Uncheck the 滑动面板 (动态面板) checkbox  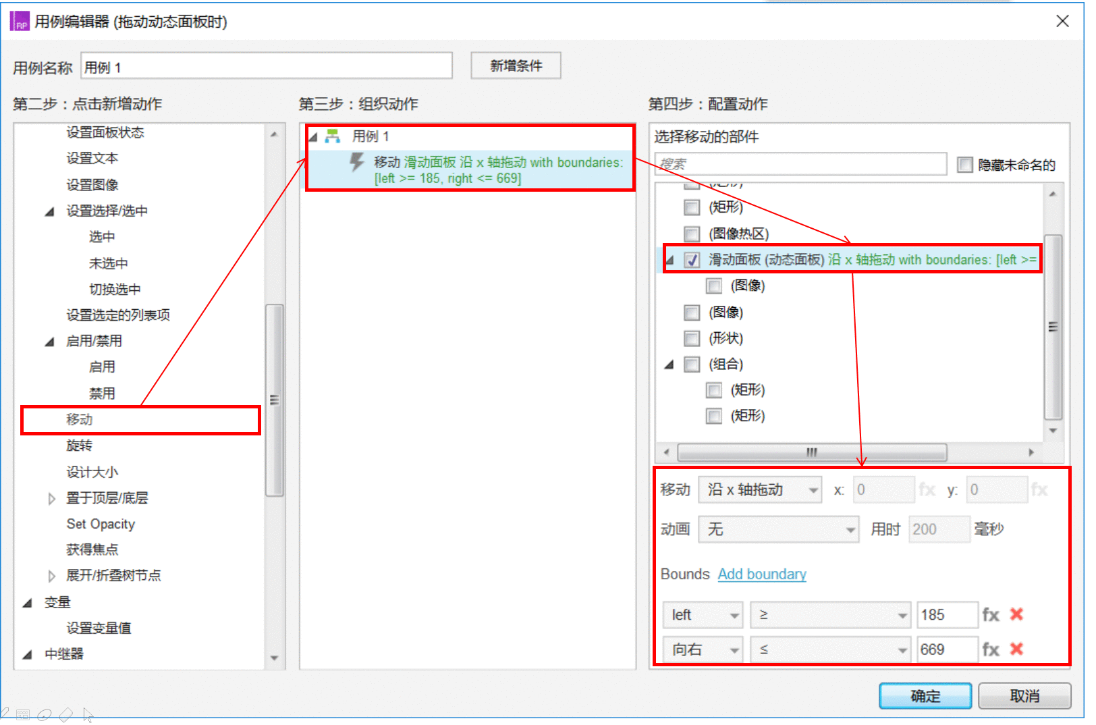point(692,260)
